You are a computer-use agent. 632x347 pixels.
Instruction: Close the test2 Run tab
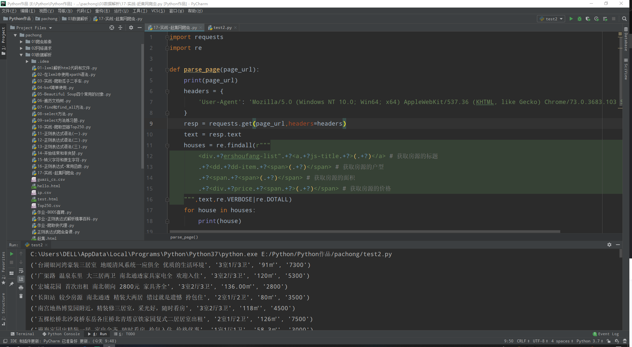[x=46, y=245]
